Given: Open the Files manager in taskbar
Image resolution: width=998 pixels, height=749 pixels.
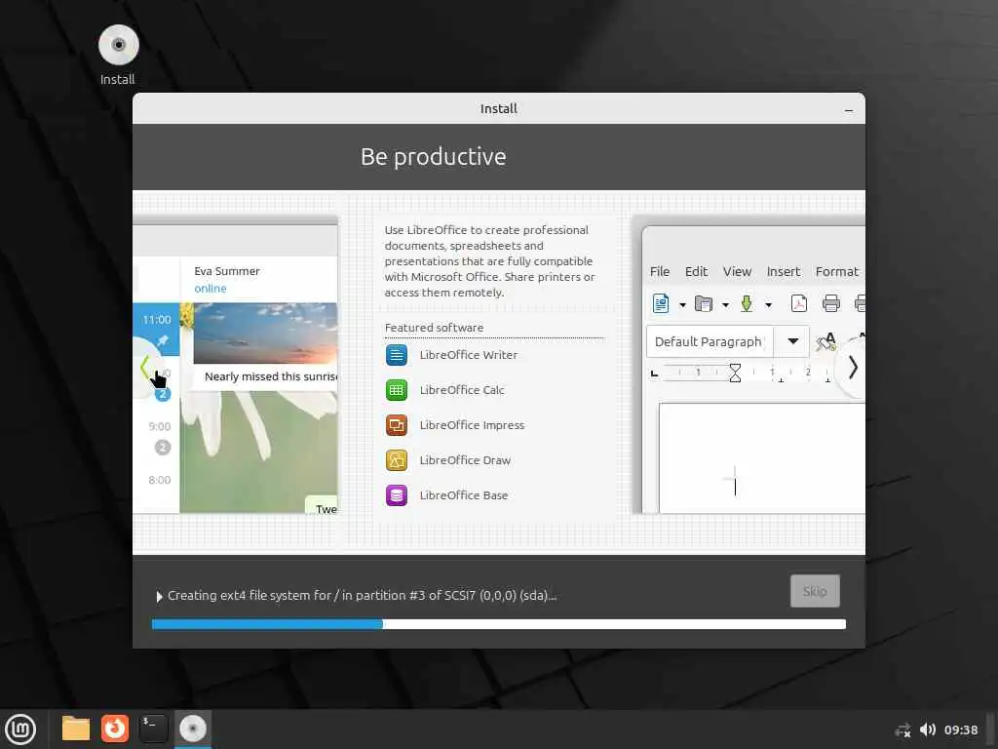Looking at the screenshot, I should (76, 729).
